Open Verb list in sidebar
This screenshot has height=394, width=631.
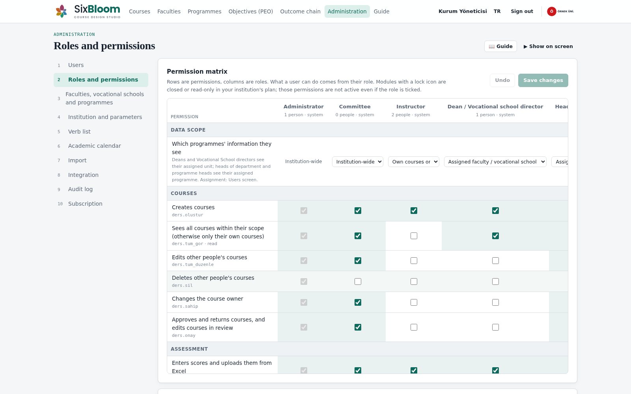coord(101,132)
